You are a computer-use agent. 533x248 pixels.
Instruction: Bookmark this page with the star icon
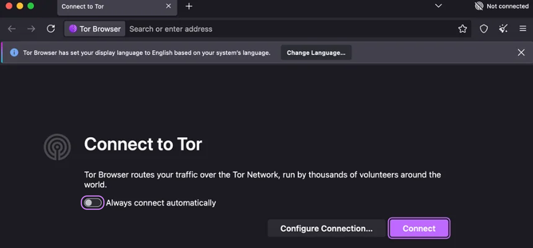(x=462, y=29)
